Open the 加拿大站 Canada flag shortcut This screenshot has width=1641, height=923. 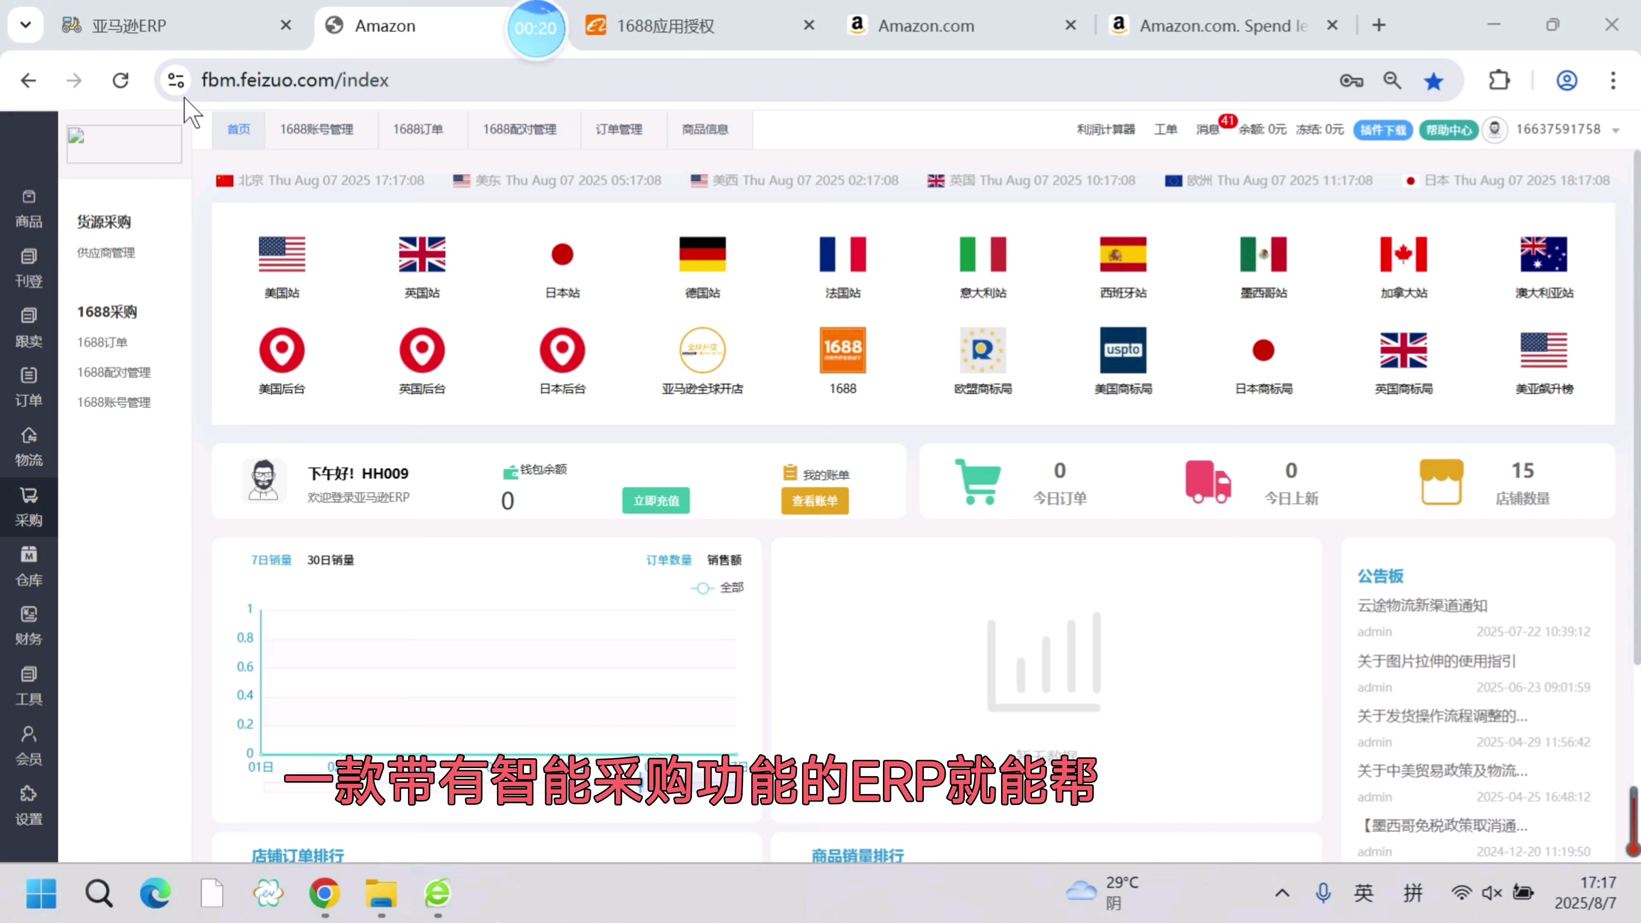point(1403,255)
